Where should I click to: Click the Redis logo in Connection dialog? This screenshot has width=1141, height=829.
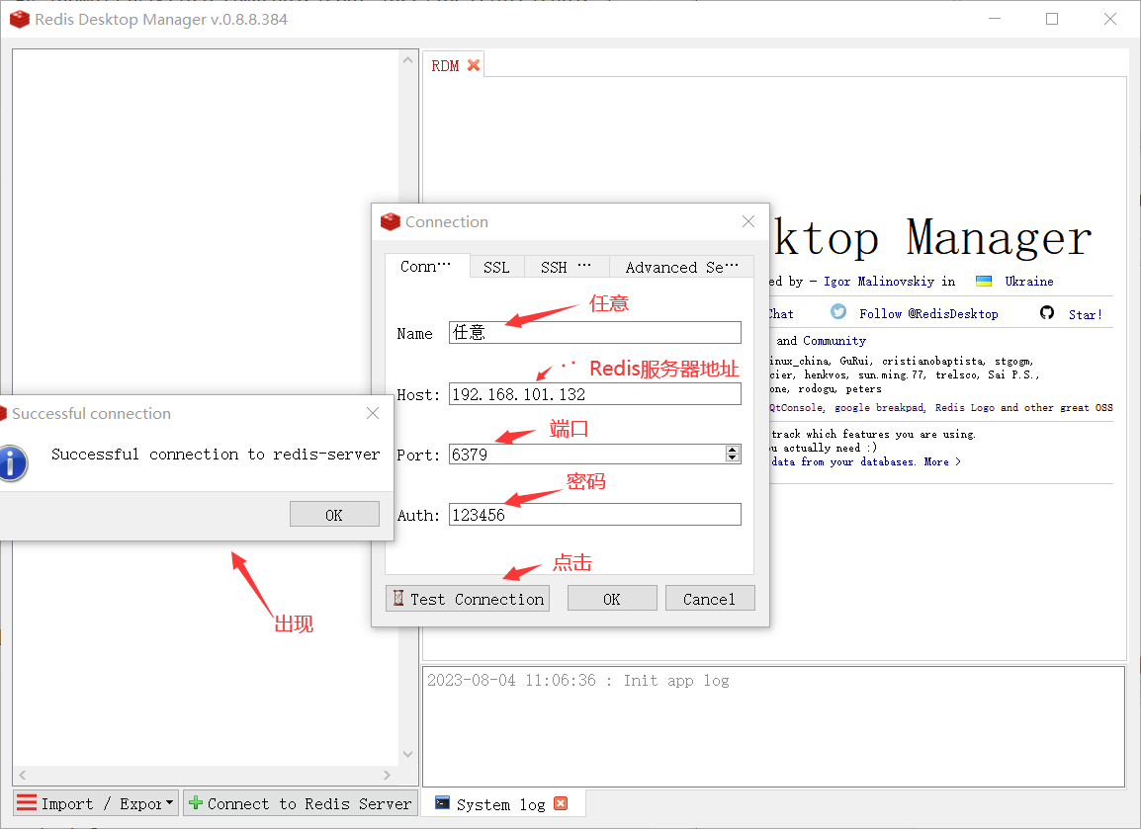[x=391, y=221]
